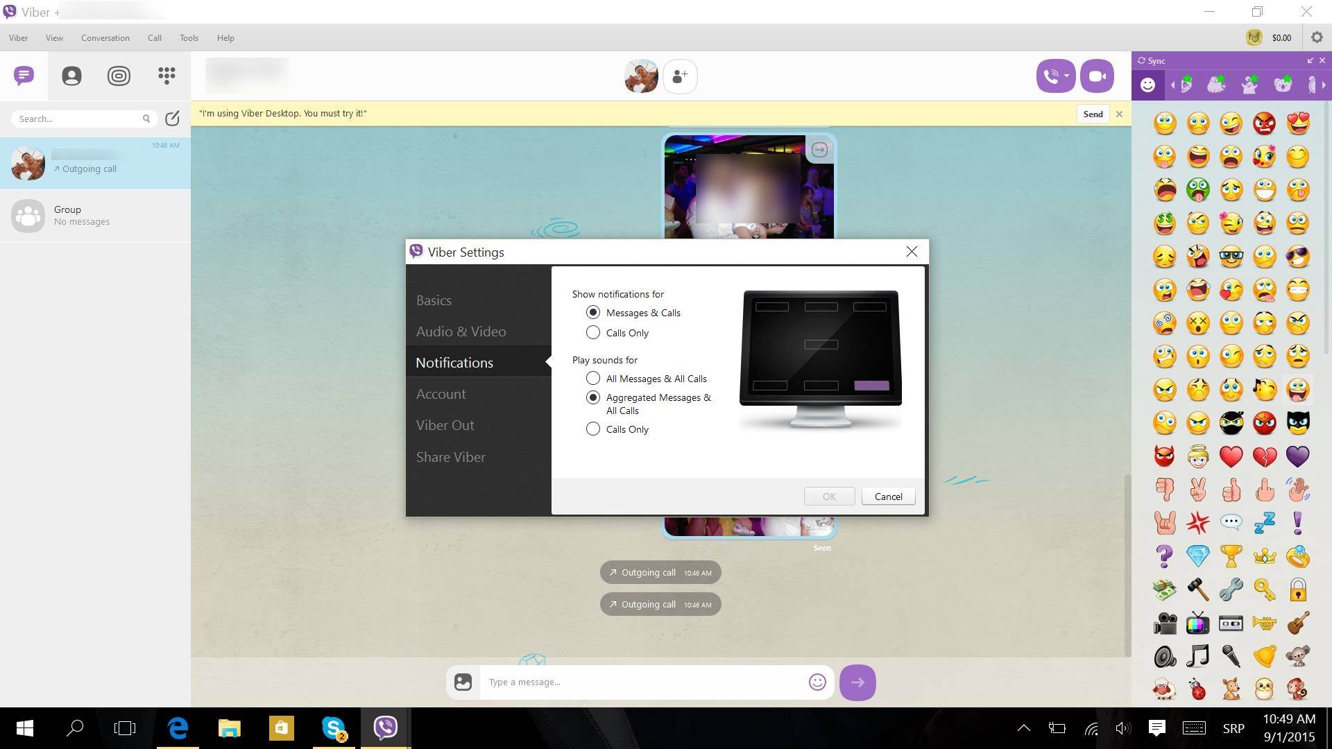Click the compose new message icon

point(172,119)
